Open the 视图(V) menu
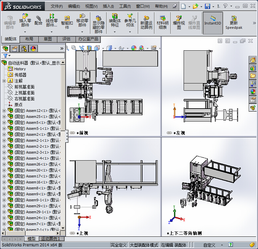The image size is (258, 249). [x=91, y=6]
